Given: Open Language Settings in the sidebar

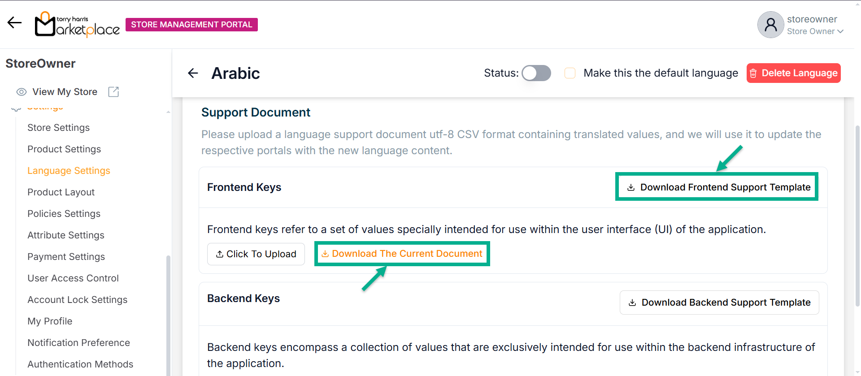Looking at the screenshot, I should point(69,171).
